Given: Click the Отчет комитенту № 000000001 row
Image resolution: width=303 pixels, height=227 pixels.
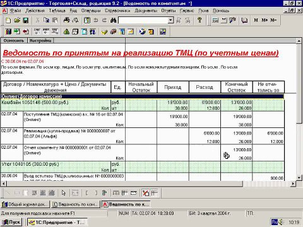Looking at the screenshot, I should point(142,153).
